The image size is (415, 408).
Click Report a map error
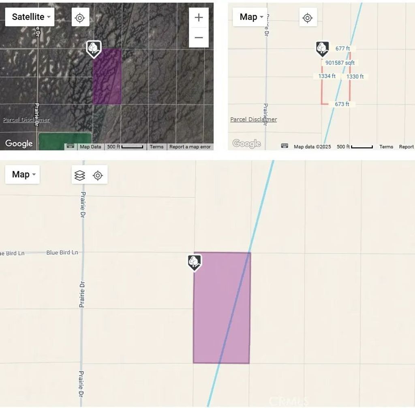point(190,147)
